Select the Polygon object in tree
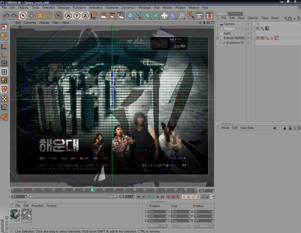The width and height of the screenshot is (301, 233). (229, 29)
